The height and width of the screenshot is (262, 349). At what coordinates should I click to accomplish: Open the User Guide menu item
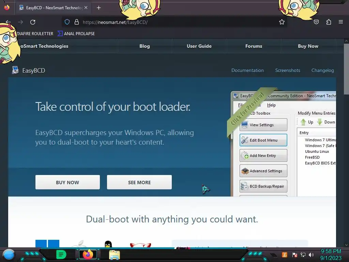pos(199,46)
